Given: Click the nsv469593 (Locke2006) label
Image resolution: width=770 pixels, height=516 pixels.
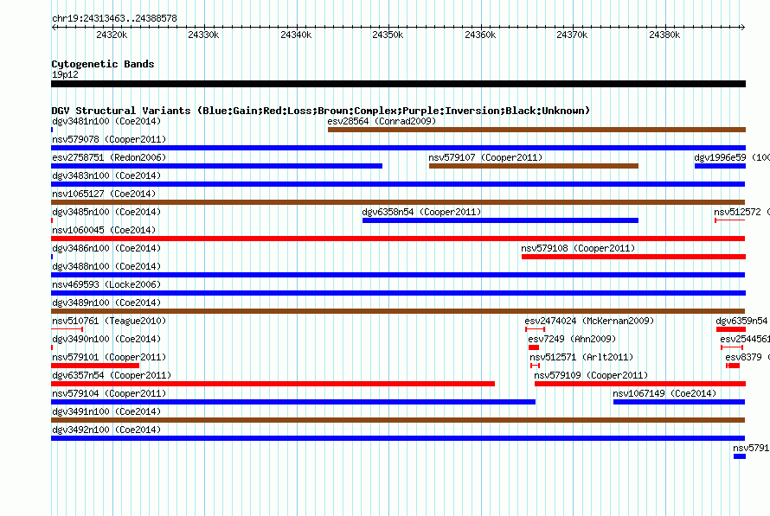Looking at the screenshot, I should pyautogui.click(x=106, y=284).
